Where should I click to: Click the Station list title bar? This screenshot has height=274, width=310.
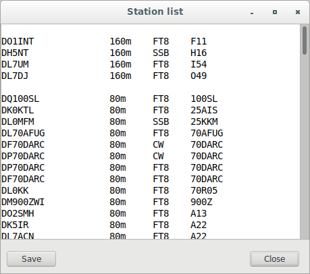coord(155,11)
